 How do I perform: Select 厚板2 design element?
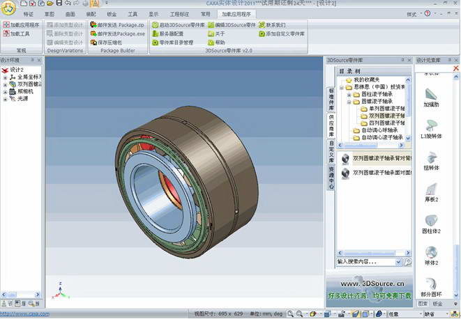[431, 192]
